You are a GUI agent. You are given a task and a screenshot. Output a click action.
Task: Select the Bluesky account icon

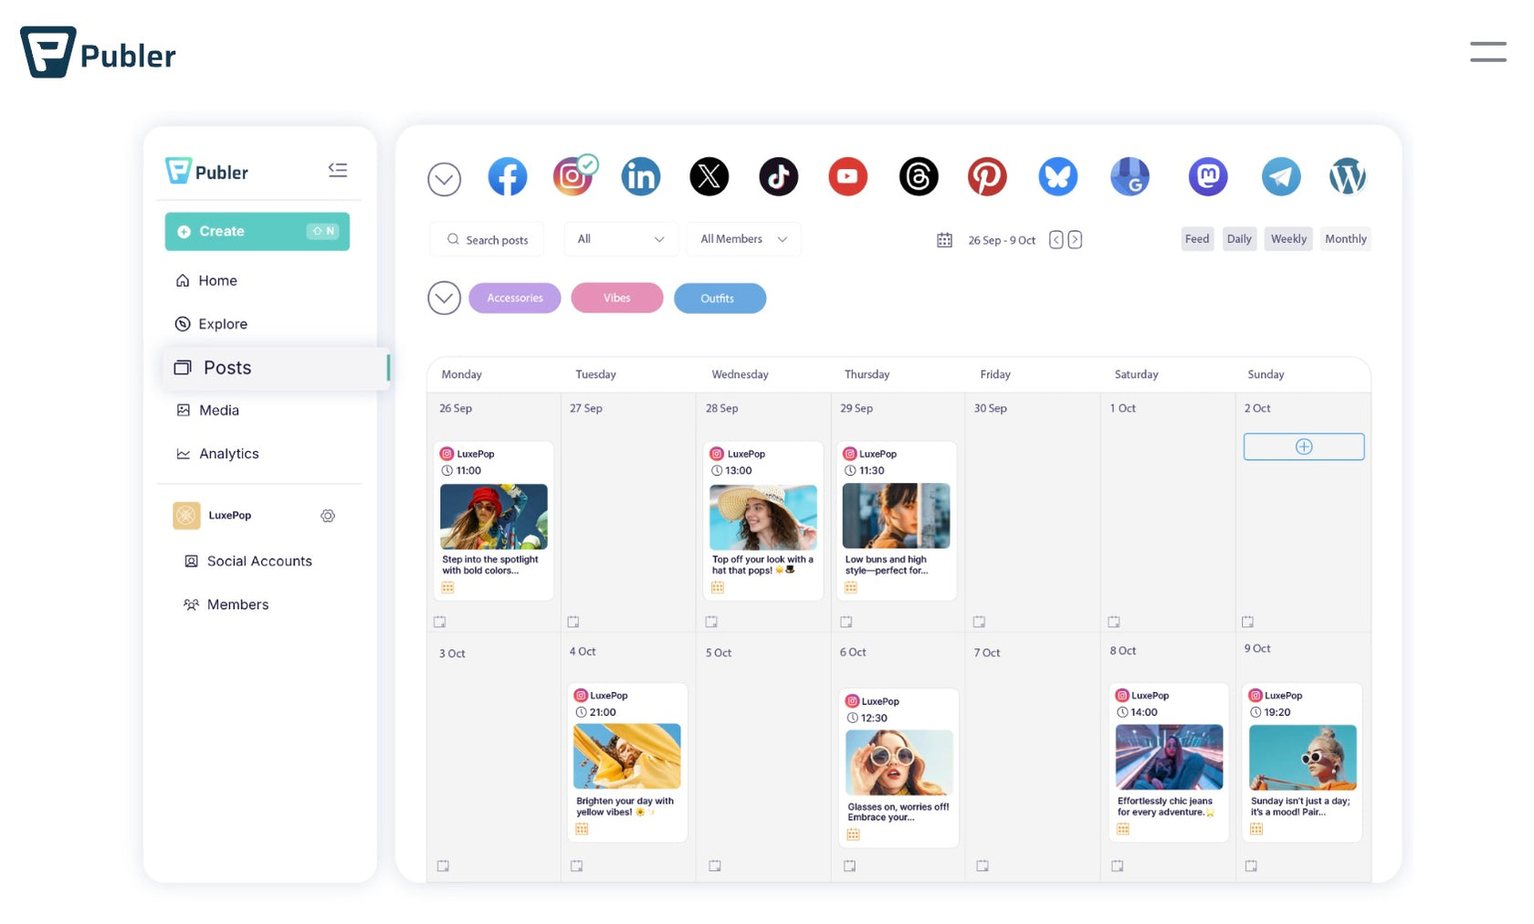tap(1058, 177)
